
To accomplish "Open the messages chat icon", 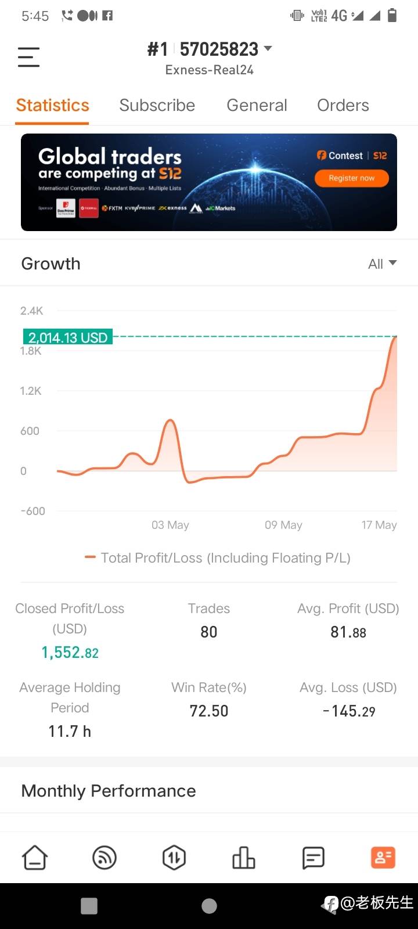I will tap(313, 858).
